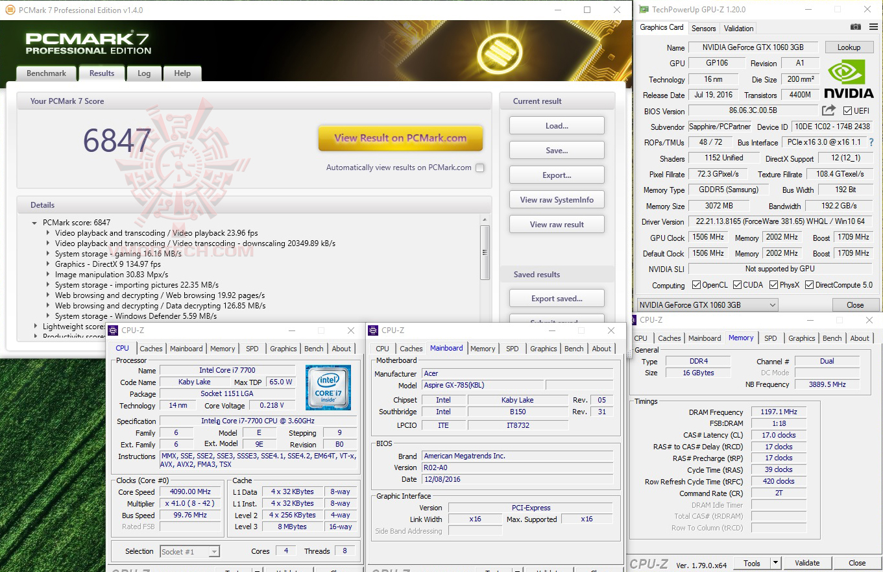The width and height of the screenshot is (883, 572).
Task: Click View raw result button
Action: tap(557, 225)
